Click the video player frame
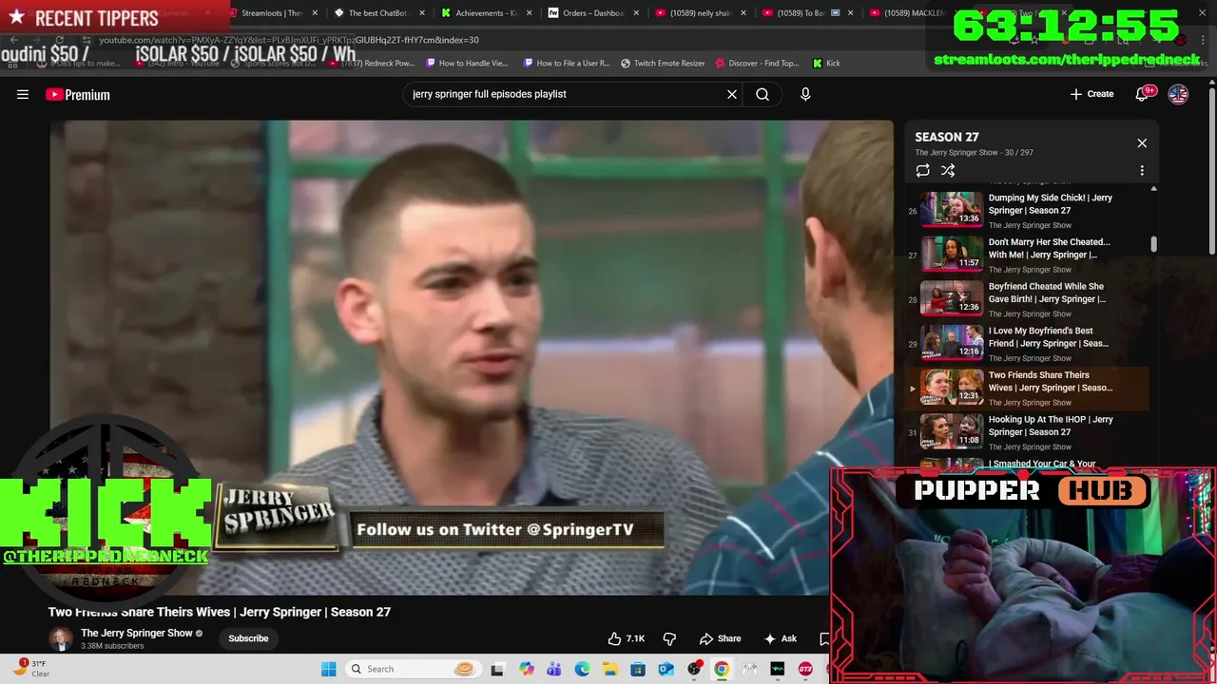This screenshot has width=1217, height=684. (x=472, y=357)
